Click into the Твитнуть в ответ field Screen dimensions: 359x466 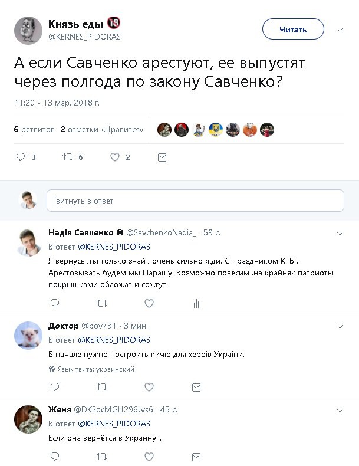tap(195, 201)
